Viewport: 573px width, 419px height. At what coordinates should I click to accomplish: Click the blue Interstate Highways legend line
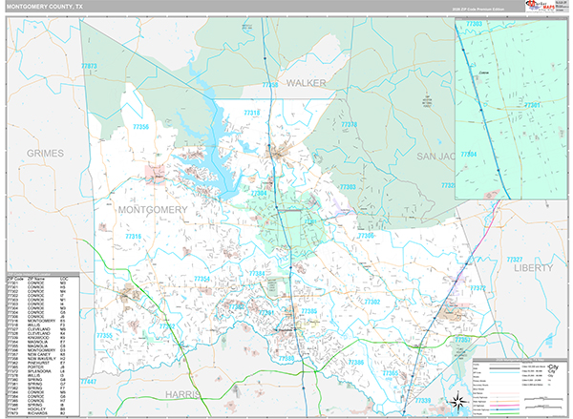pyautogui.click(x=504, y=409)
